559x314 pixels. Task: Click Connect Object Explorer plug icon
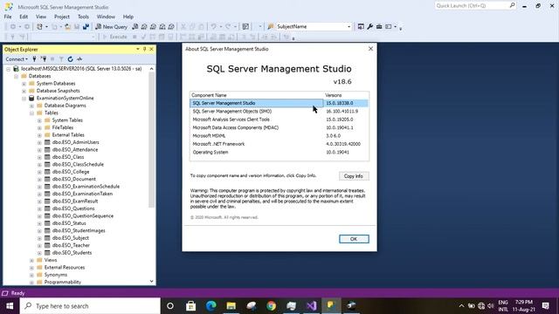pyautogui.click(x=34, y=59)
